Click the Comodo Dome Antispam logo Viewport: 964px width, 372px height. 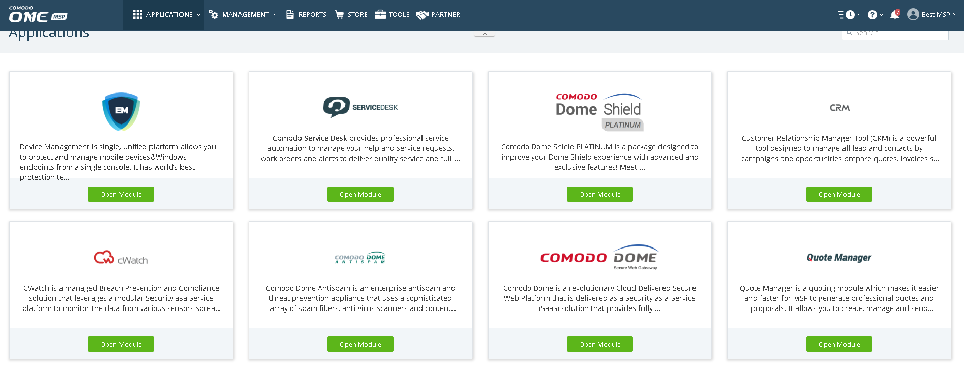click(x=360, y=258)
